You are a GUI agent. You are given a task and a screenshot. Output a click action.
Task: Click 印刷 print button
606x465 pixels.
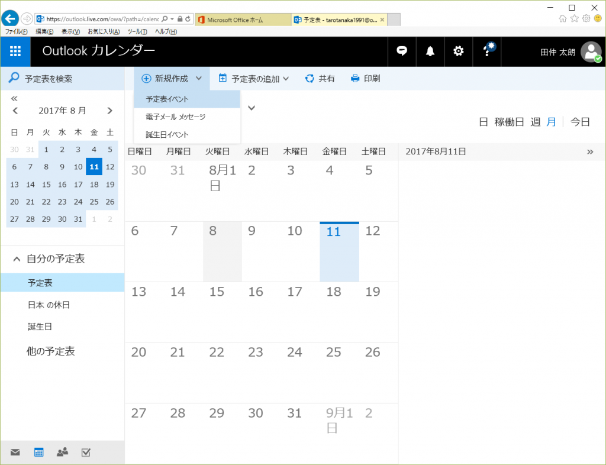365,79
